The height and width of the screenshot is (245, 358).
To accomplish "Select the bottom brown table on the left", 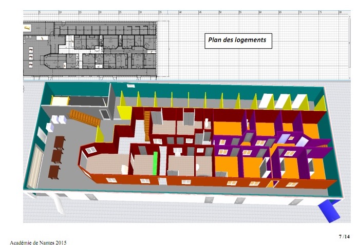I will [54, 171].
